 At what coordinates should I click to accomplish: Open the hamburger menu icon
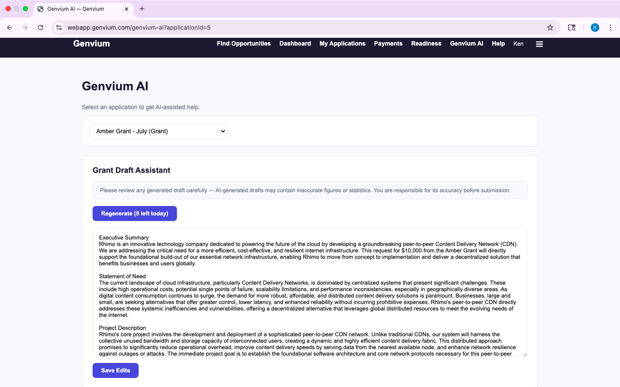click(539, 44)
